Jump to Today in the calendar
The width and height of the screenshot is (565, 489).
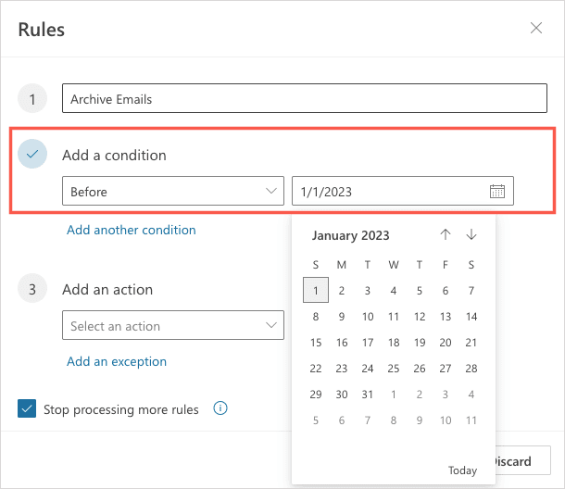coord(462,470)
